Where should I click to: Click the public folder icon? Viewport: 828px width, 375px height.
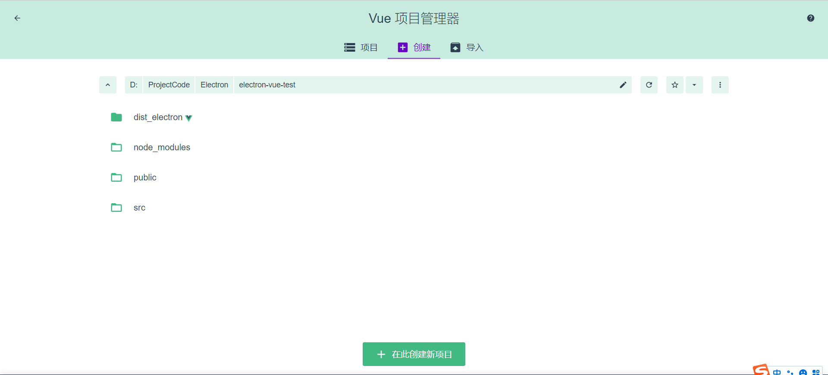(116, 177)
